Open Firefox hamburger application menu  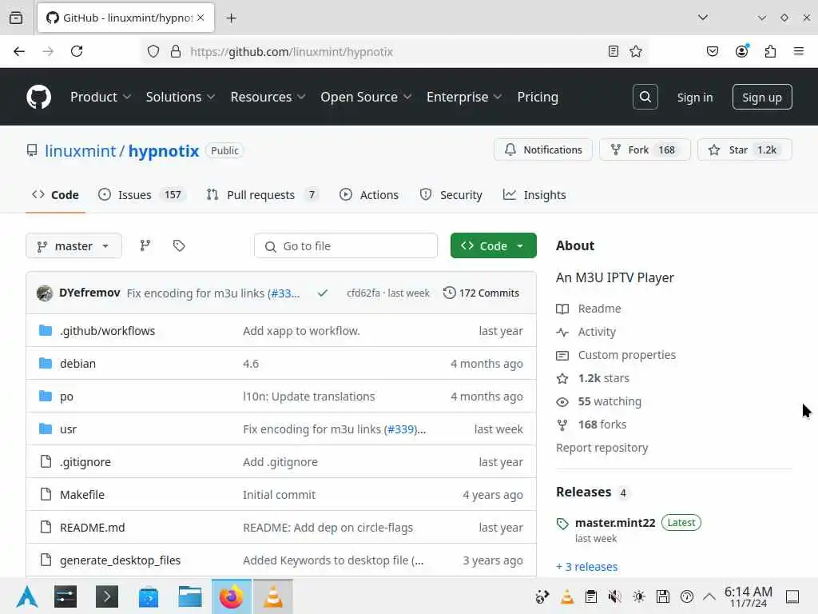point(798,51)
